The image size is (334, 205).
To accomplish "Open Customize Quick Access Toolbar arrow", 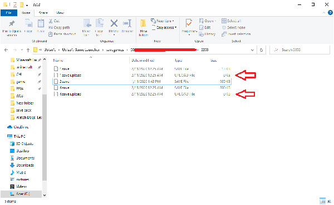I will click(27, 5).
